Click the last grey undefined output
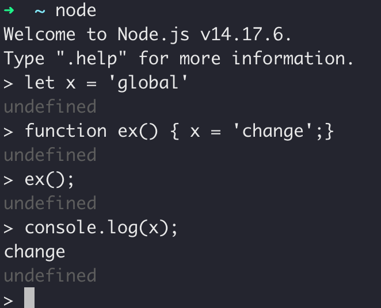The width and height of the screenshot is (381, 308). (50, 275)
